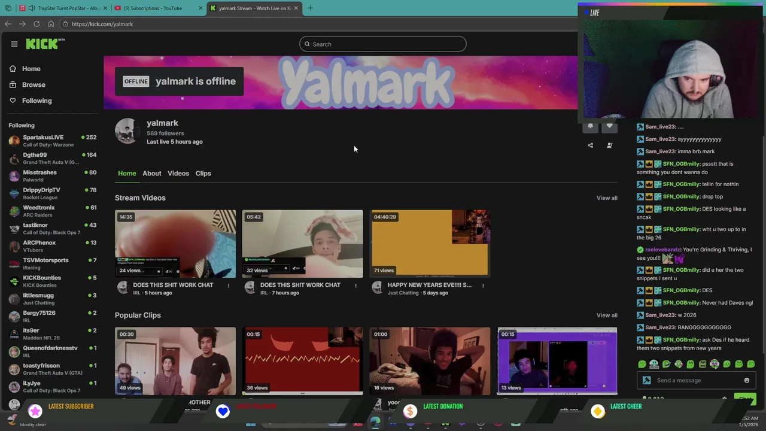Open the Edge icon in taskbar
Viewport: 766px width, 431px height.
pyautogui.click(x=375, y=422)
